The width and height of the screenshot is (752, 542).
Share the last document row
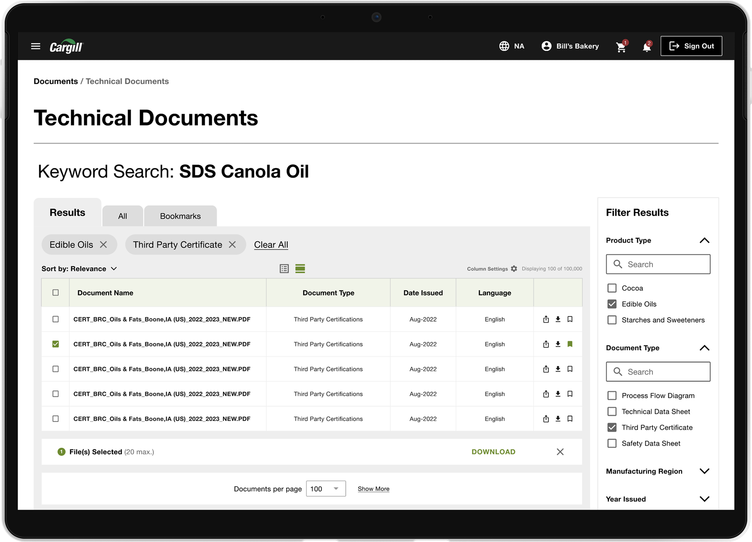[546, 419]
